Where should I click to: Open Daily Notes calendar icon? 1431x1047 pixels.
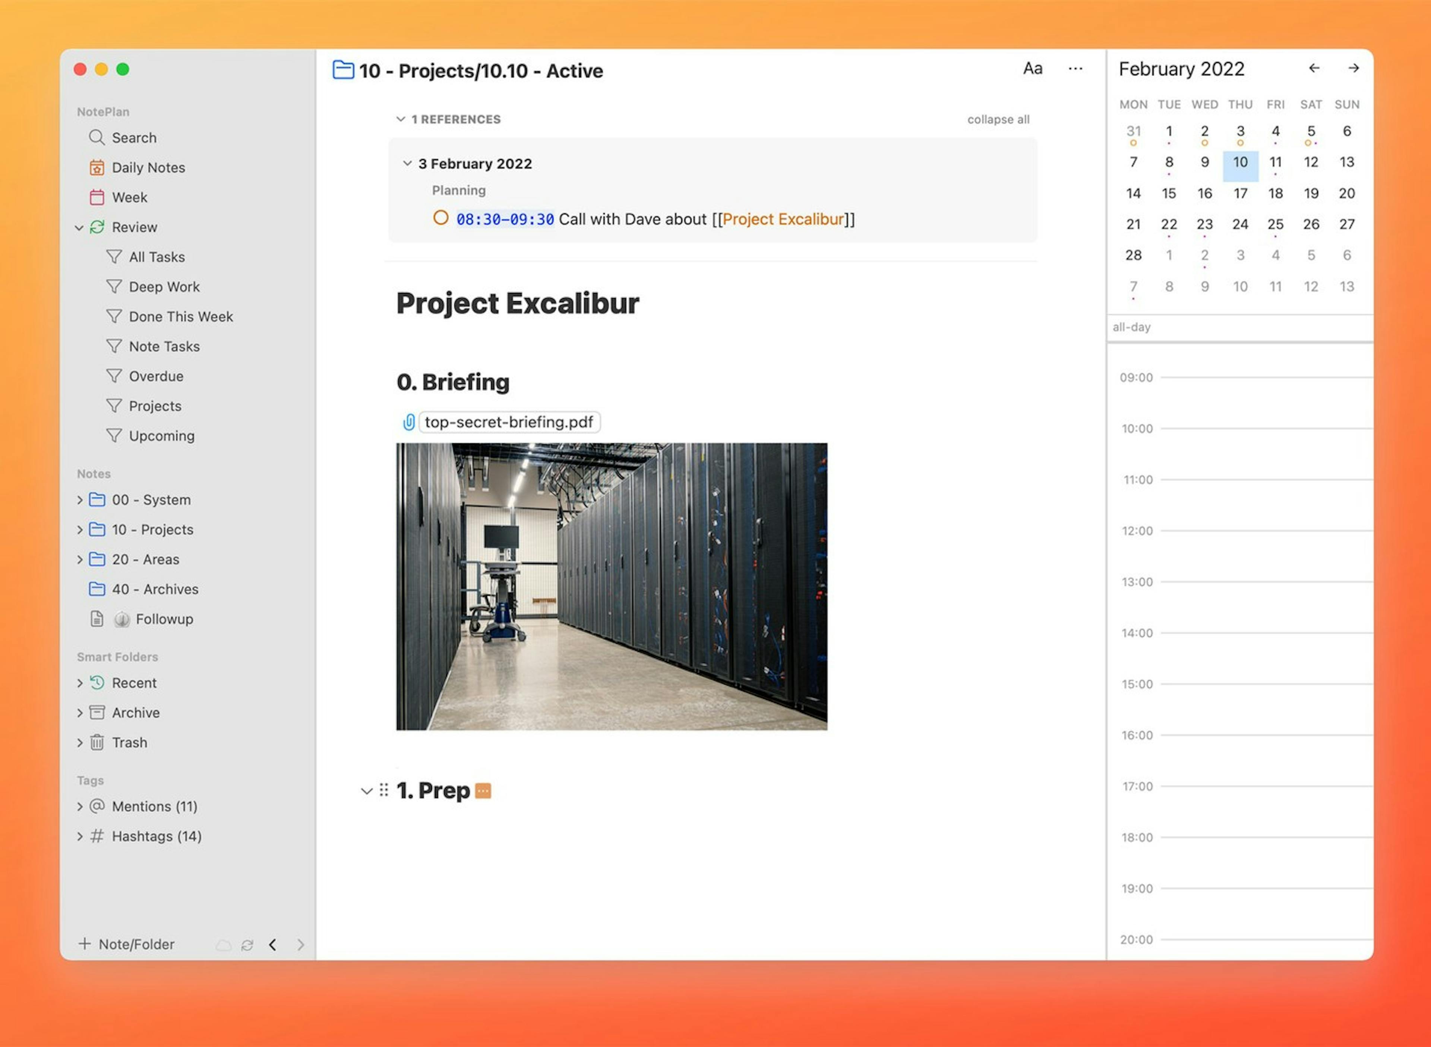[96, 167]
